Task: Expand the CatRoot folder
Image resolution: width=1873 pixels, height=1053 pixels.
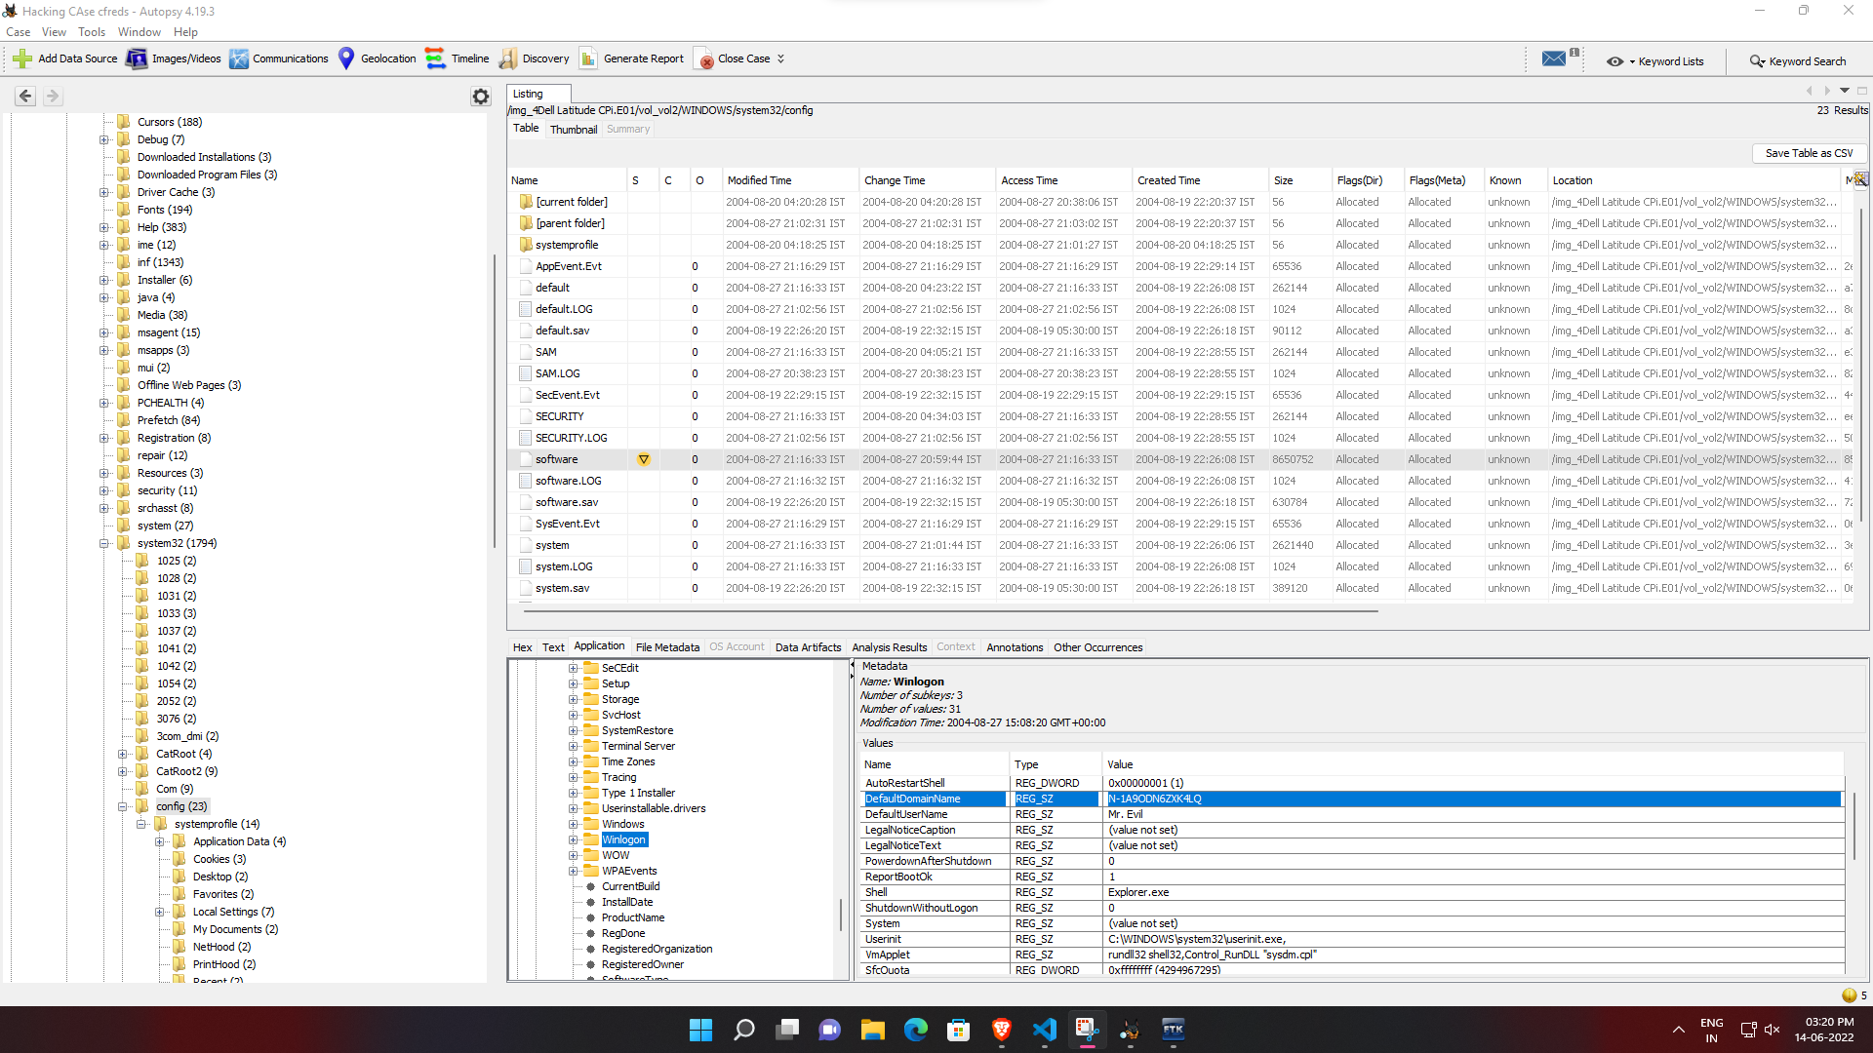Action: [123, 754]
